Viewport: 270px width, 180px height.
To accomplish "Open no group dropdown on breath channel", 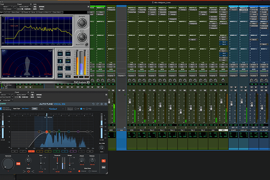I will [x=233, y=76].
